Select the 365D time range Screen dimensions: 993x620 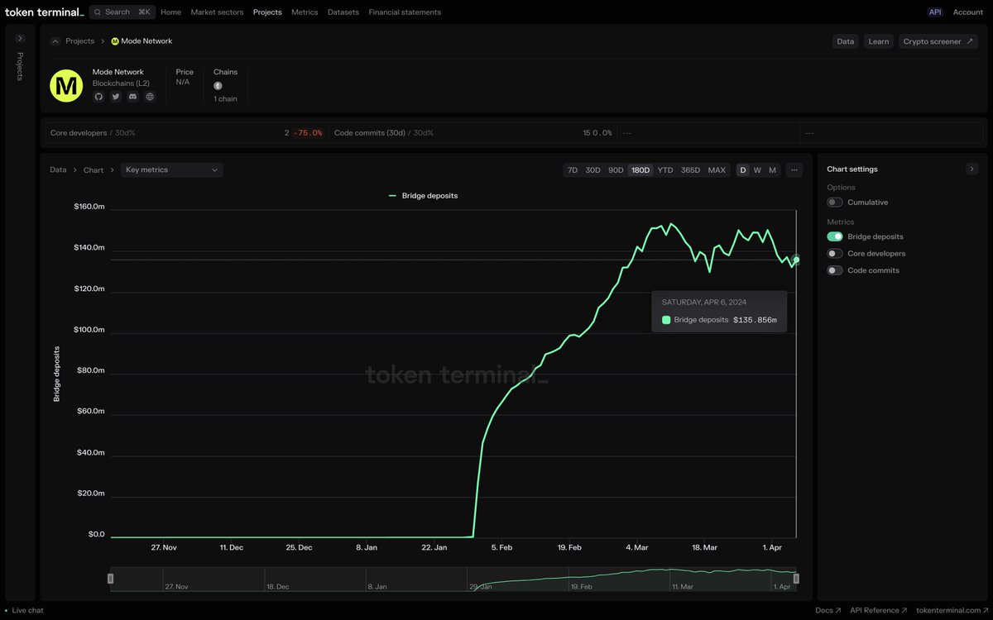pyautogui.click(x=690, y=169)
